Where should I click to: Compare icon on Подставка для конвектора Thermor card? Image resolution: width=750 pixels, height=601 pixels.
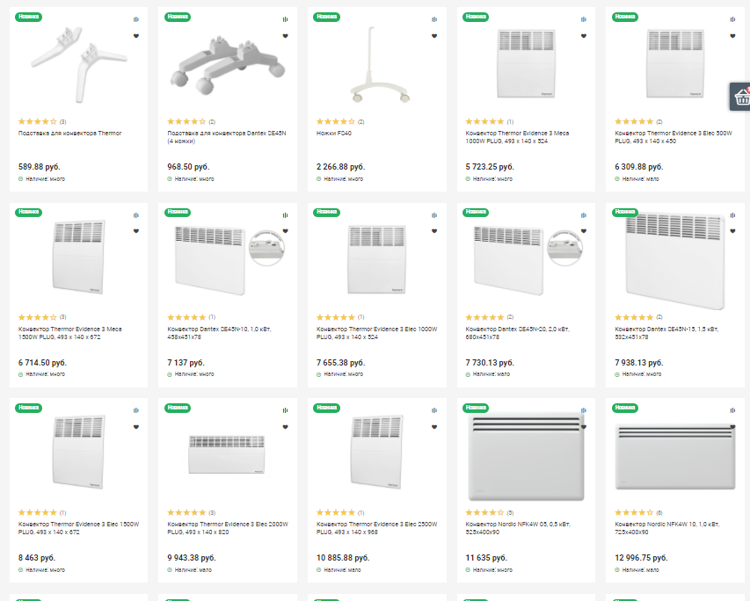(x=135, y=19)
